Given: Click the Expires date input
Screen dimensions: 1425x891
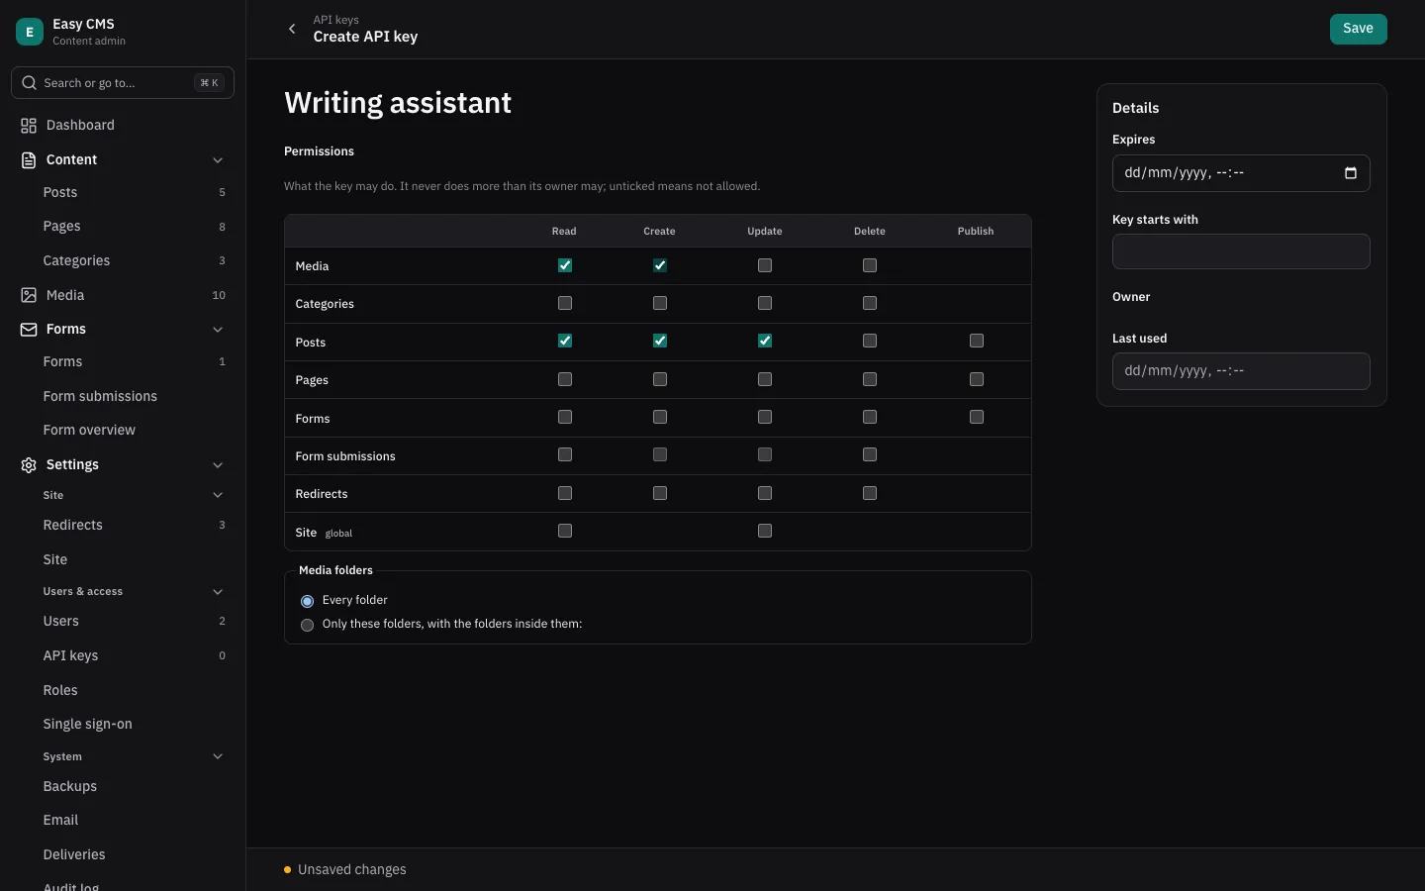Looking at the screenshot, I should (x=1241, y=173).
